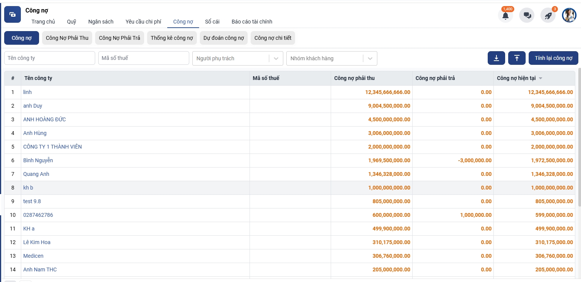Click the vertical scrollbar of the table
This screenshot has height=282, width=581.
579,136
